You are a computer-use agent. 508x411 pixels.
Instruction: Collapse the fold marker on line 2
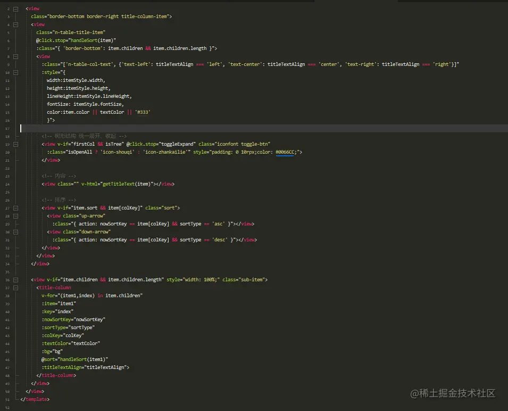coord(15,9)
